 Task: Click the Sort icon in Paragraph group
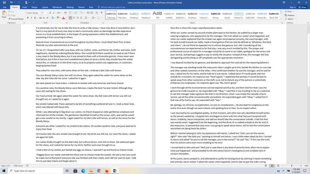pos(96,13)
